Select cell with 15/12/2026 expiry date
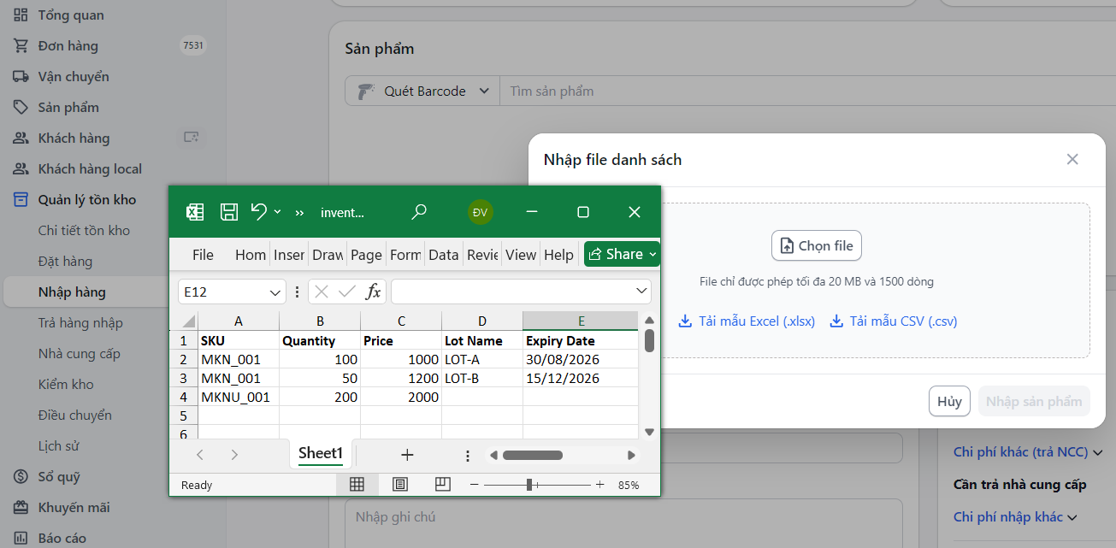1116x548 pixels. [581, 378]
